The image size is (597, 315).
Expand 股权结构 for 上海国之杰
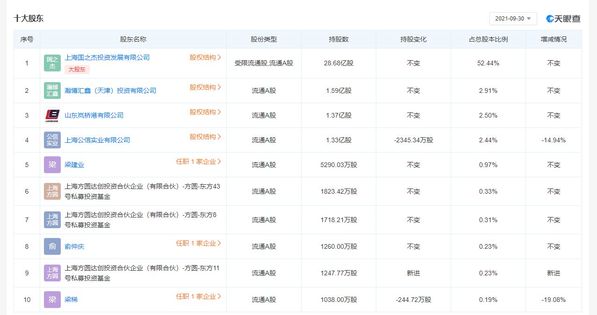[x=205, y=57]
